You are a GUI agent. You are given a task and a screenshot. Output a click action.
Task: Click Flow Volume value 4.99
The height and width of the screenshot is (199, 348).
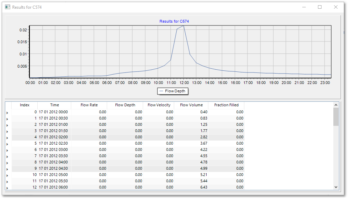[204, 168]
